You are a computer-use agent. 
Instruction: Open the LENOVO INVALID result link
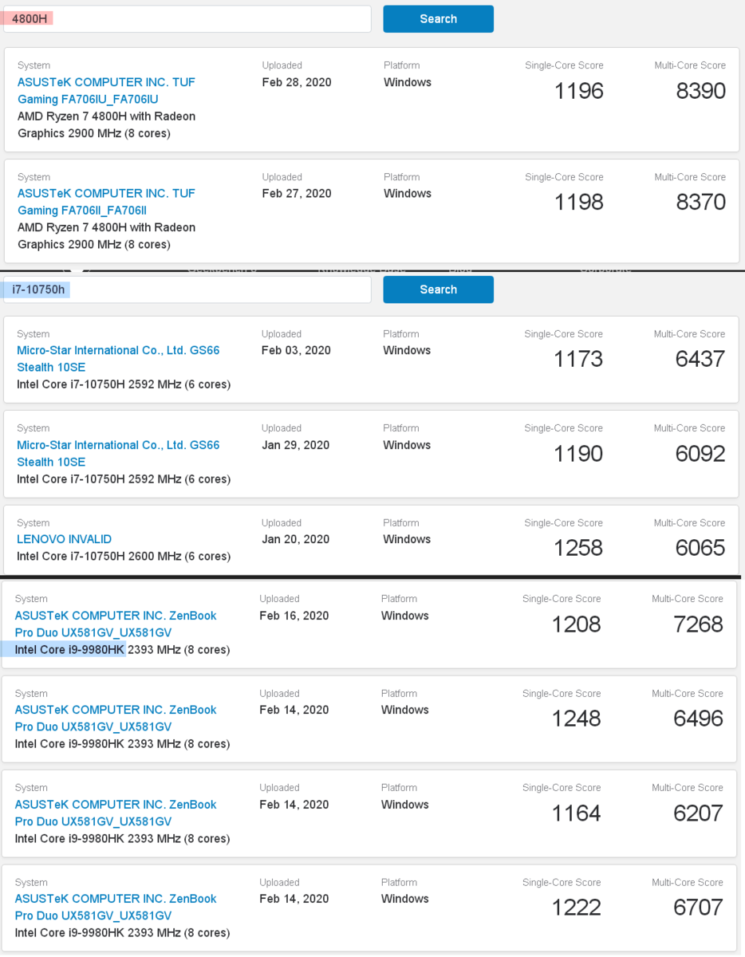(65, 539)
